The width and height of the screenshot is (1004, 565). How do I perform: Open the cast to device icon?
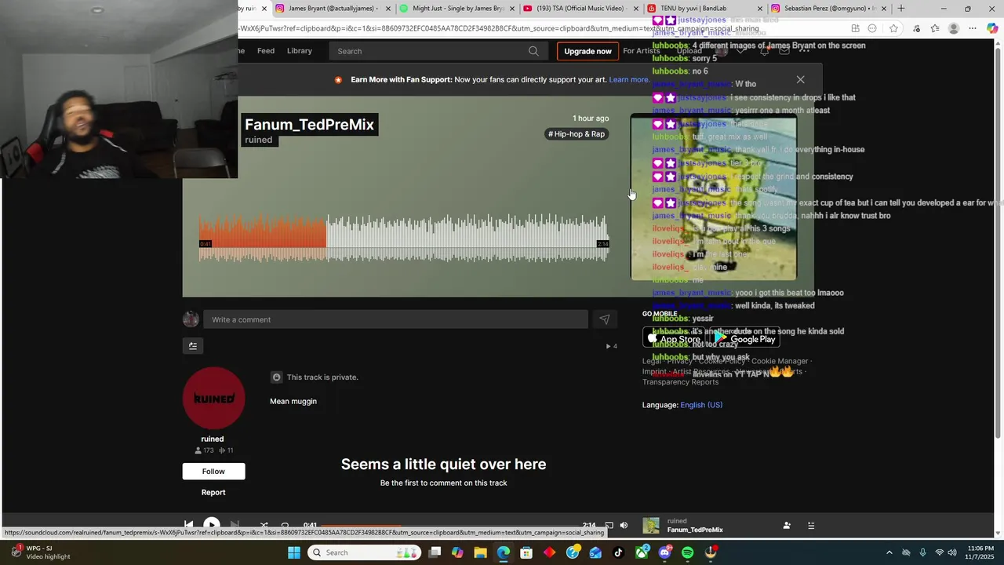click(x=609, y=525)
